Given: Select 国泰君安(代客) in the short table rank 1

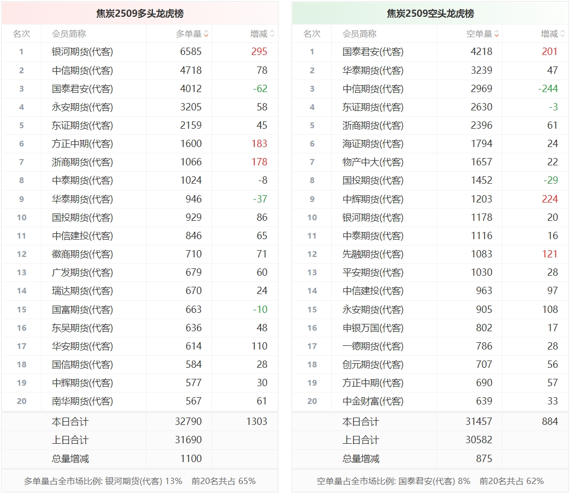Looking at the screenshot, I should (373, 52).
